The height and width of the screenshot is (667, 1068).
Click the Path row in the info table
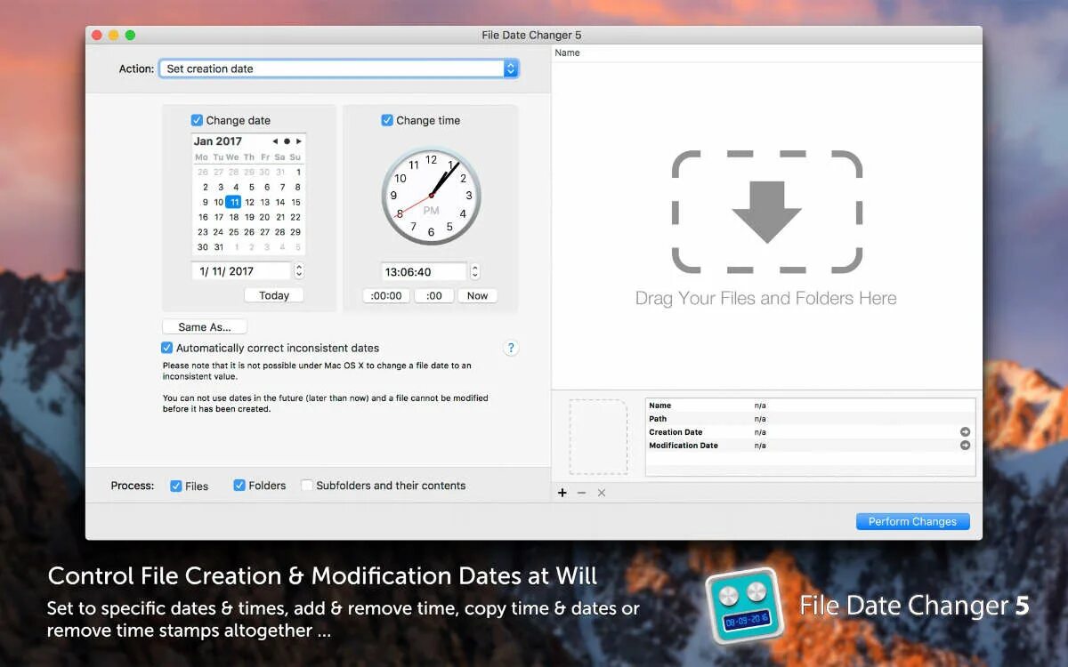[x=810, y=419]
